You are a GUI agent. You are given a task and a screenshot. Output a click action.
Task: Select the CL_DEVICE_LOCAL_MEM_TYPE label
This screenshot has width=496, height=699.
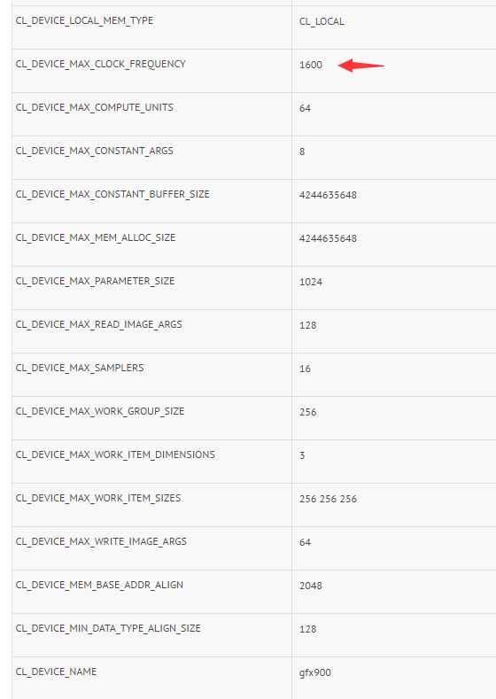coord(84,21)
